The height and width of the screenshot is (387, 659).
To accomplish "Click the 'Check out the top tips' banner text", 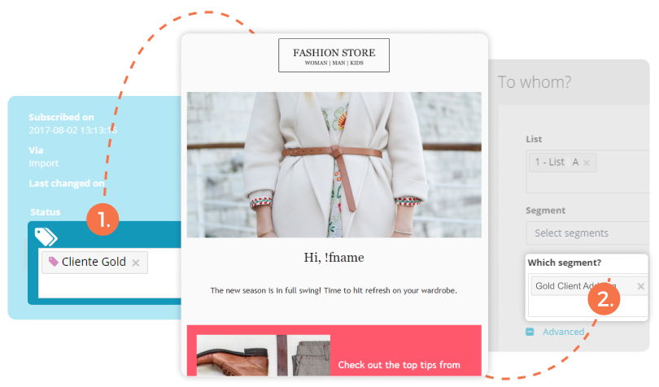I will [x=399, y=365].
